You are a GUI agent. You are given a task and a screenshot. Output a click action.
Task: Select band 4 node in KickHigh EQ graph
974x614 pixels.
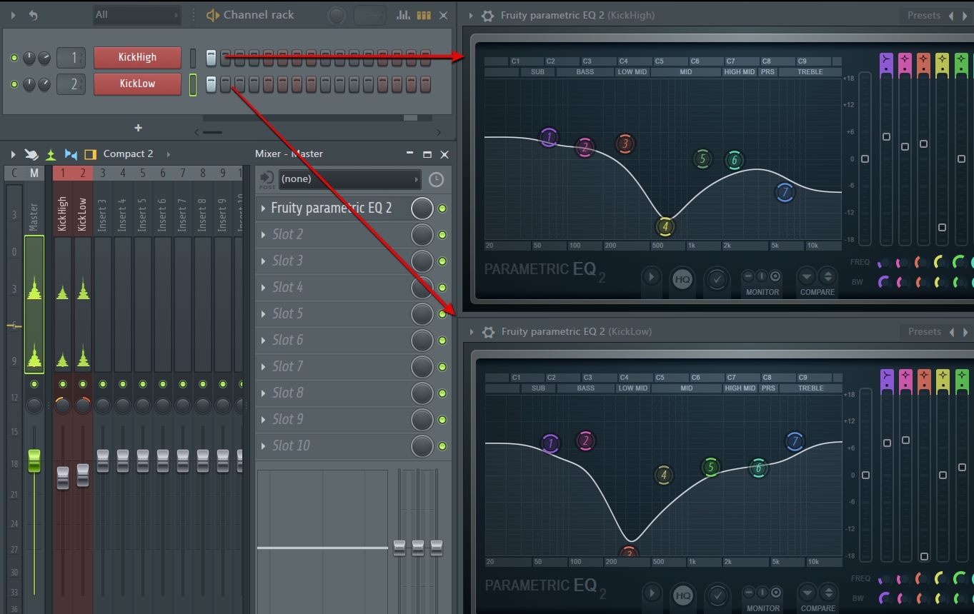665,227
